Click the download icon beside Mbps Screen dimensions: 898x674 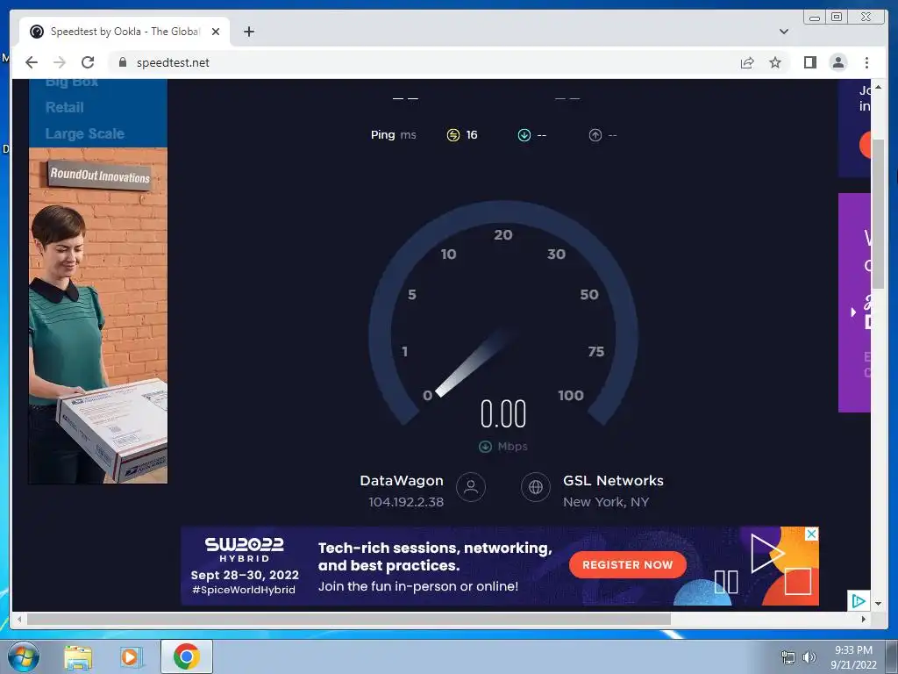[x=485, y=447]
